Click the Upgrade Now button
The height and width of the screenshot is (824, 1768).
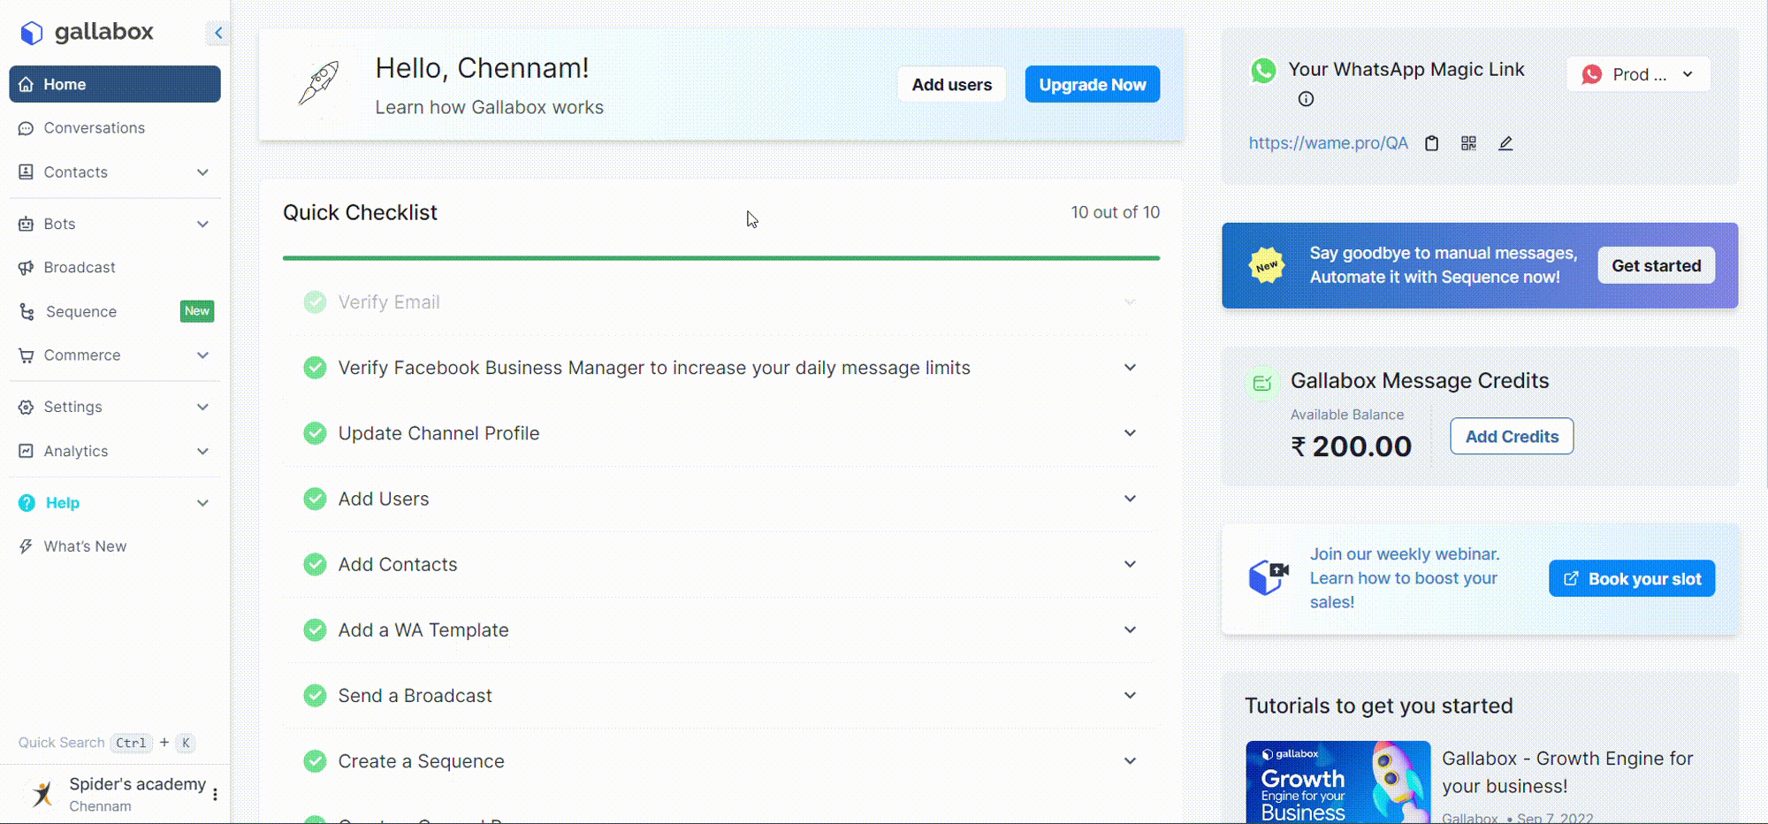tap(1093, 85)
